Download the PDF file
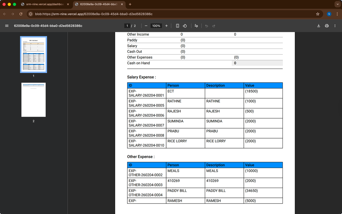The image size is (342, 214). pyautogui.click(x=319, y=26)
